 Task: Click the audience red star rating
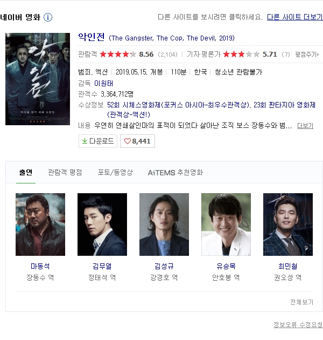(118, 54)
